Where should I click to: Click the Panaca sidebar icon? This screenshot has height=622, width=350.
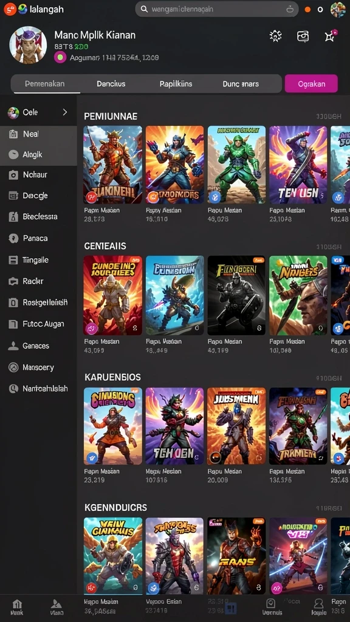tap(13, 238)
